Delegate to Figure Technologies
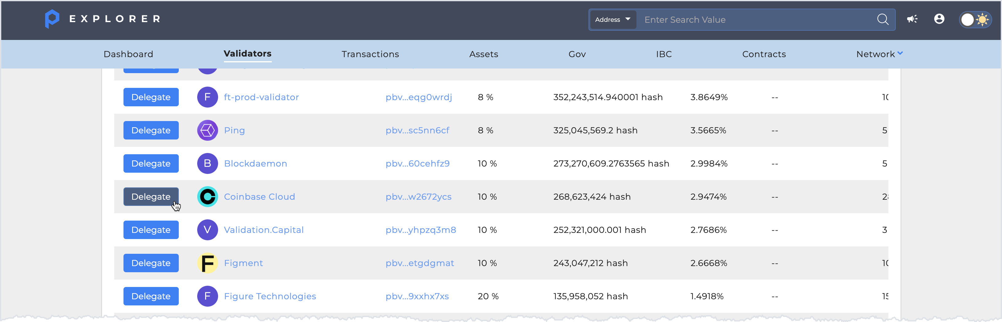The width and height of the screenshot is (1002, 322). point(151,296)
